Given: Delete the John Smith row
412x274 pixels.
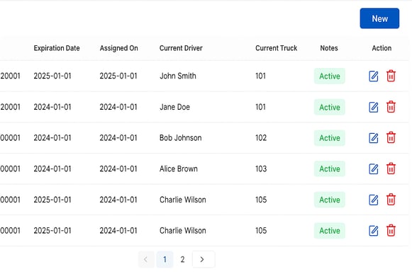Looking at the screenshot, I should [x=391, y=76].
